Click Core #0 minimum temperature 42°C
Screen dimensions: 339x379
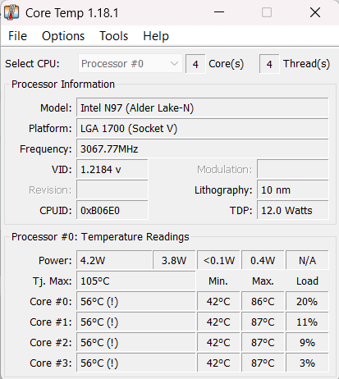click(218, 302)
